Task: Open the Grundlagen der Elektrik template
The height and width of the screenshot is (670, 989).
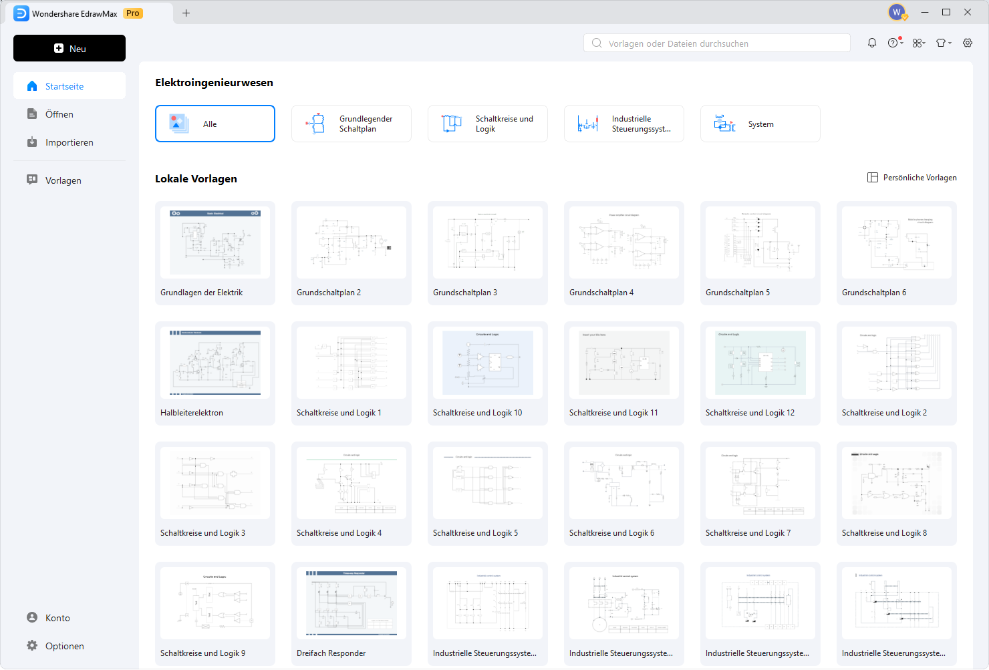Action: (215, 253)
